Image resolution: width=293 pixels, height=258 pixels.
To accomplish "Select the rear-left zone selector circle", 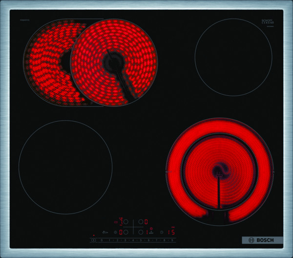I will tap(126, 222).
